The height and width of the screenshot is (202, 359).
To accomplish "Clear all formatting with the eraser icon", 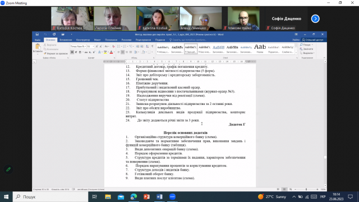I will 113,47.
